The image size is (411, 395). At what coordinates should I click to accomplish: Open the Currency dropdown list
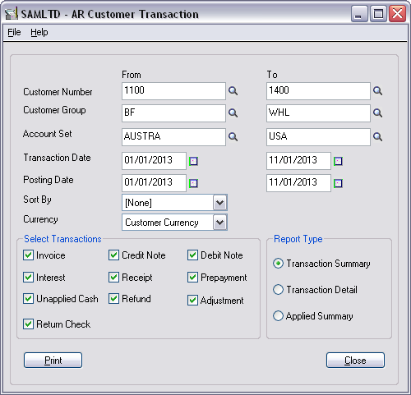tap(219, 223)
